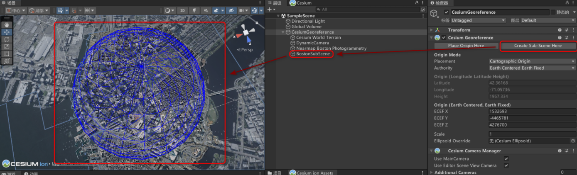Expand Additional Cameras list
Screen dimensions: 577x175
(432, 173)
